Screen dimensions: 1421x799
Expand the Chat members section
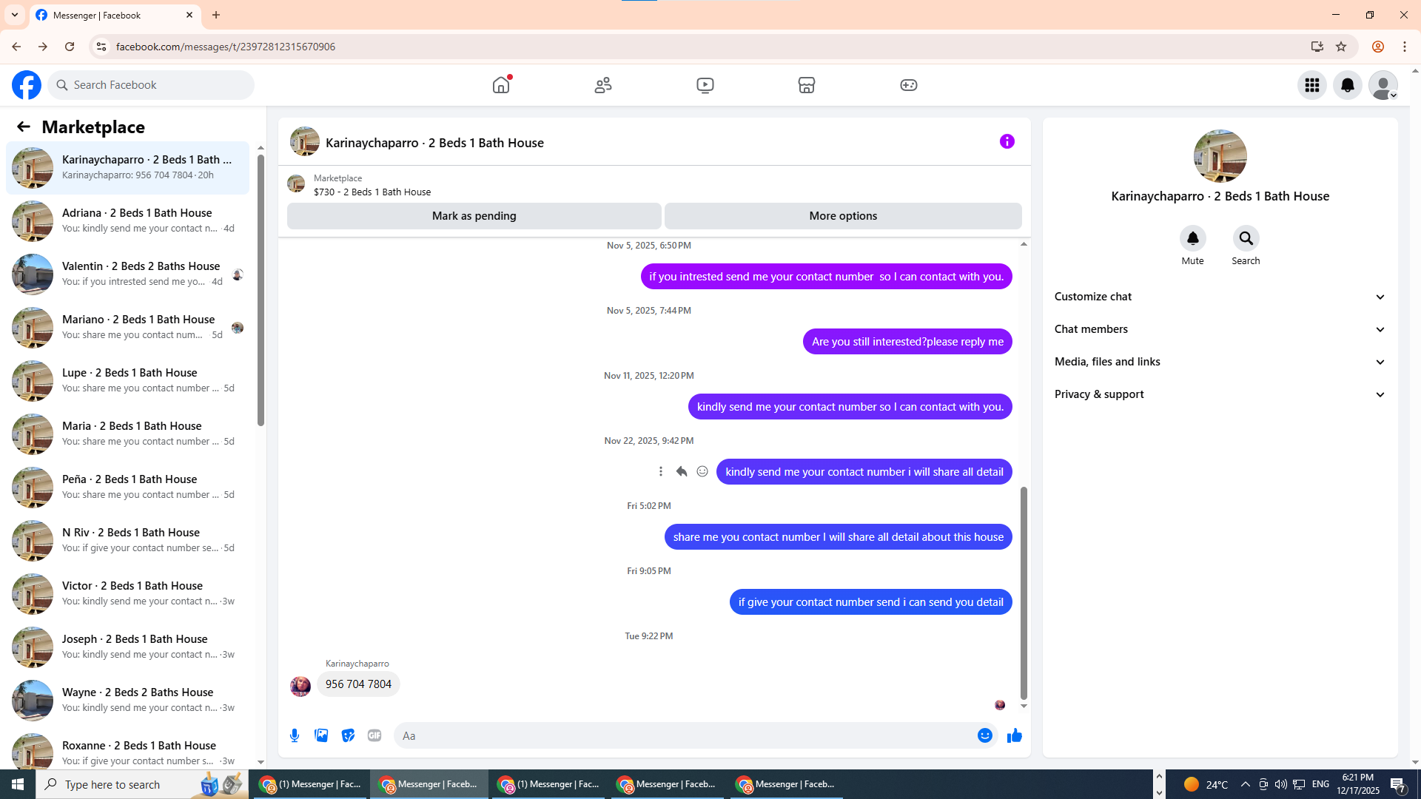click(1219, 329)
